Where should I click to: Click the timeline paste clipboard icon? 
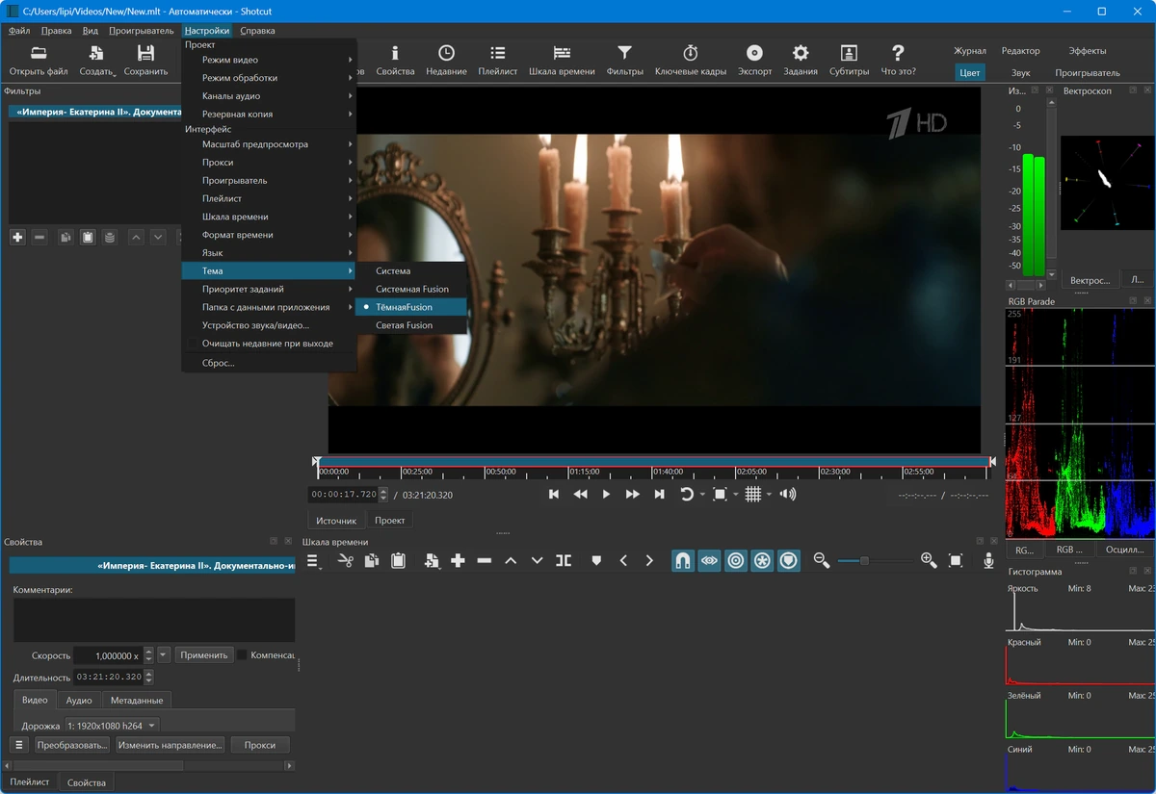click(398, 560)
